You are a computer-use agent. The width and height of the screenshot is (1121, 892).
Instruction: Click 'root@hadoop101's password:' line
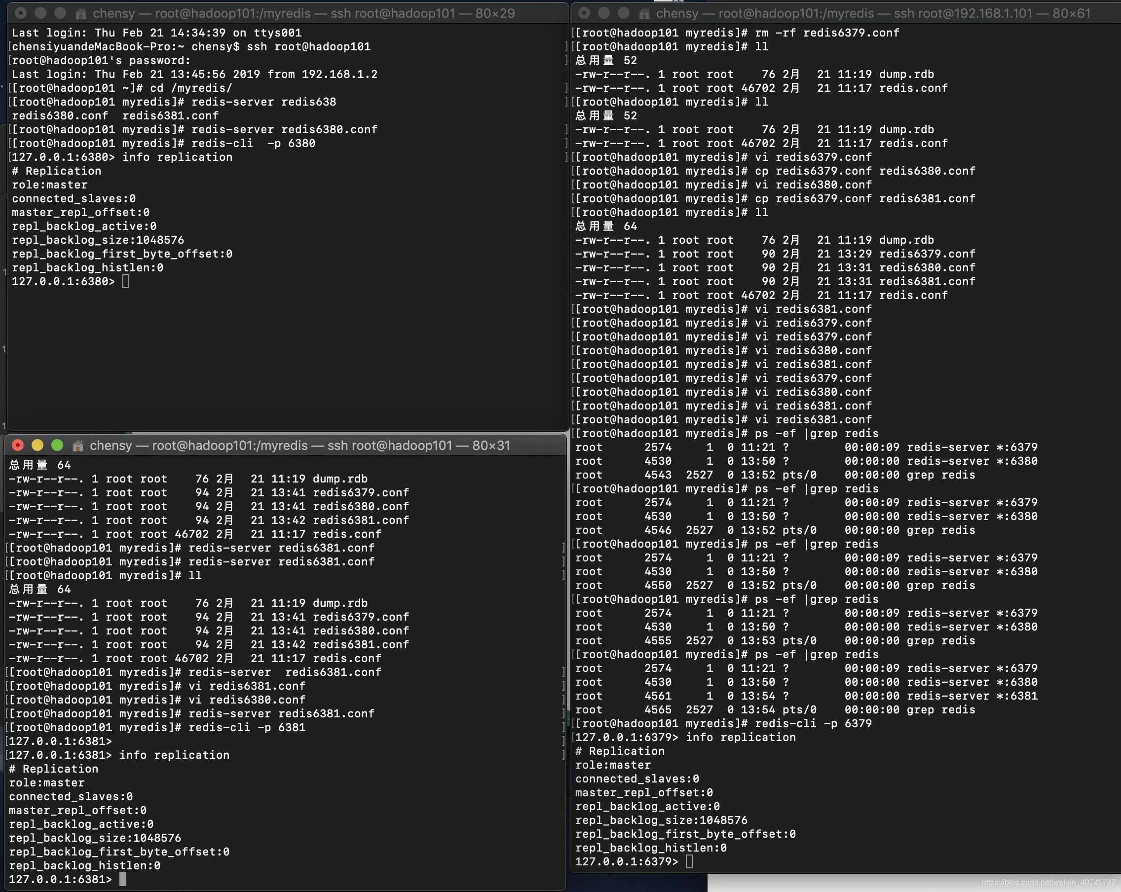click(101, 60)
